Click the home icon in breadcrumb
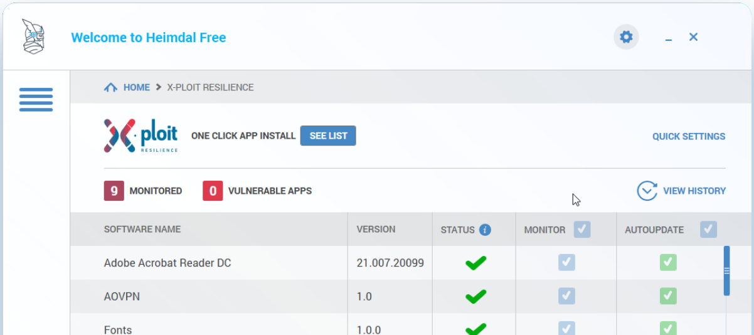 [110, 87]
